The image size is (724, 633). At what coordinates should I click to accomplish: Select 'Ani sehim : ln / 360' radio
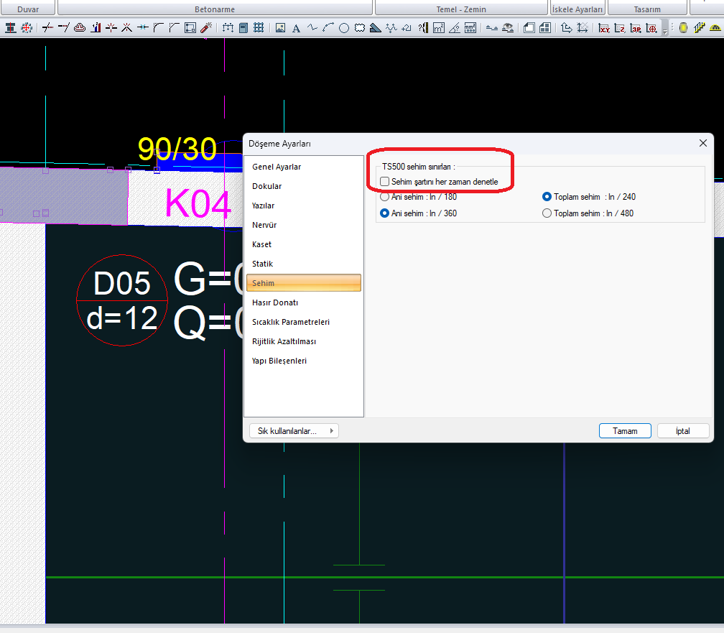pyautogui.click(x=384, y=213)
